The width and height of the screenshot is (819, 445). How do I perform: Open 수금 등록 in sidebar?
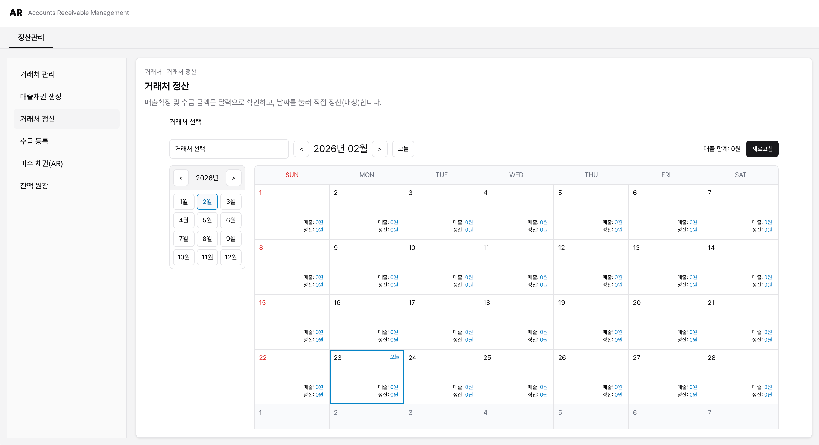tap(34, 141)
